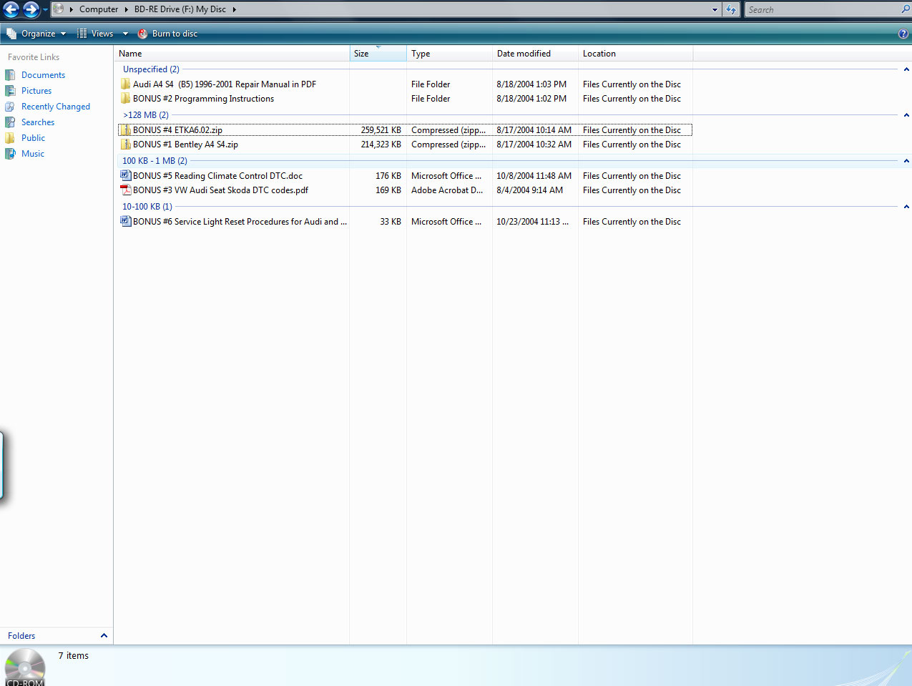Open the Organize dropdown menu
Screen dimensions: 912x686
click(36, 34)
